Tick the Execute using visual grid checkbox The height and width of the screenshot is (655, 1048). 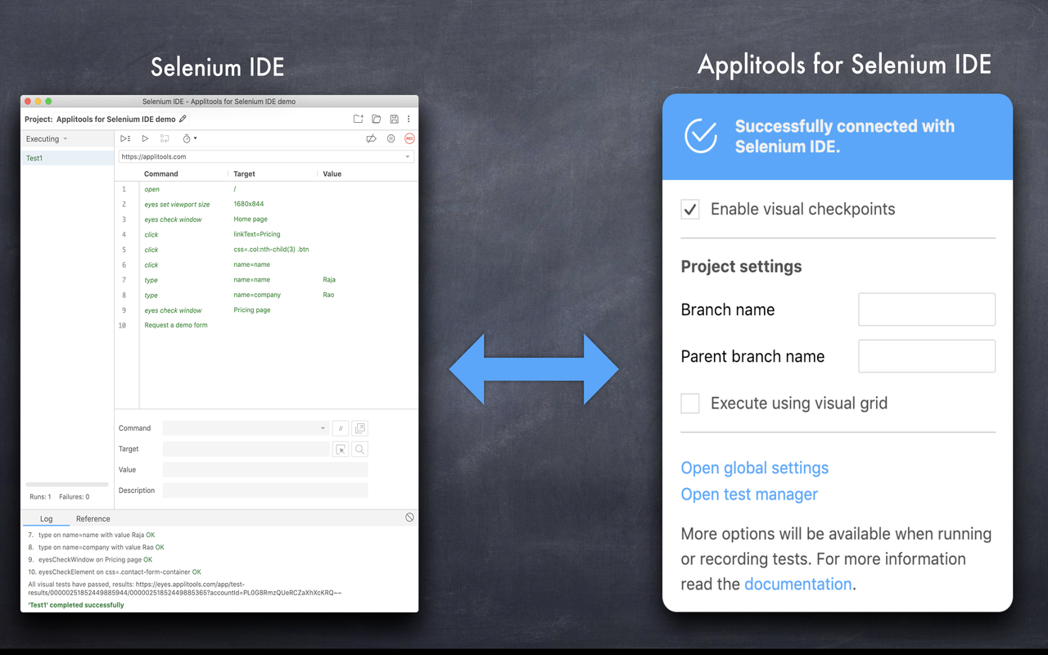[690, 403]
